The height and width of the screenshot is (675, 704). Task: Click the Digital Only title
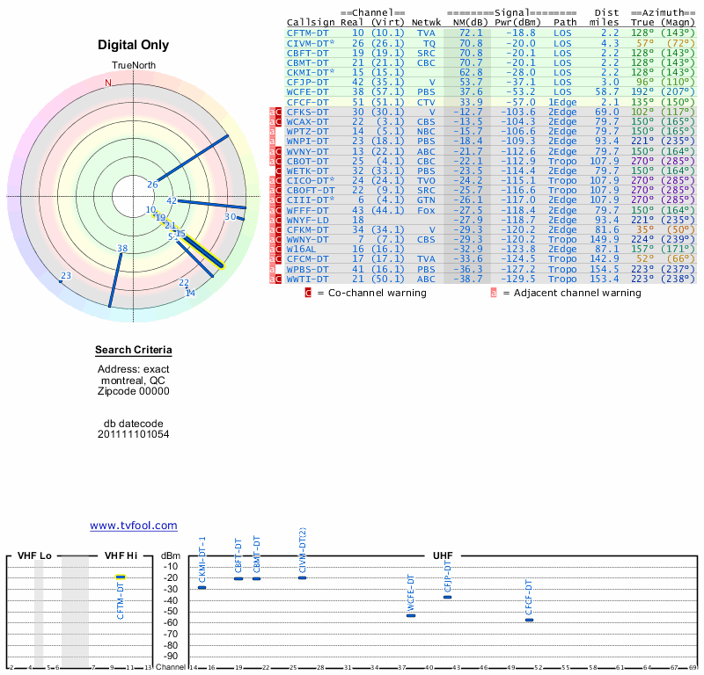(x=134, y=45)
